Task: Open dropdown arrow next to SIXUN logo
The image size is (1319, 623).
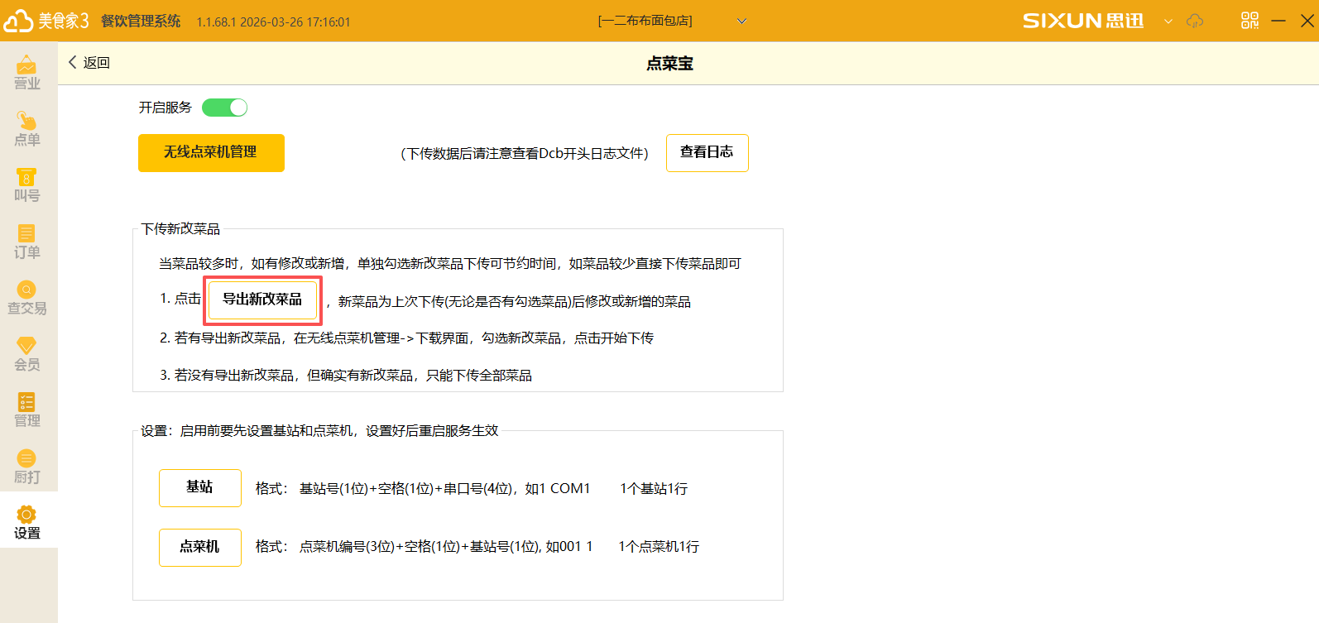Action: [x=1168, y=22]
